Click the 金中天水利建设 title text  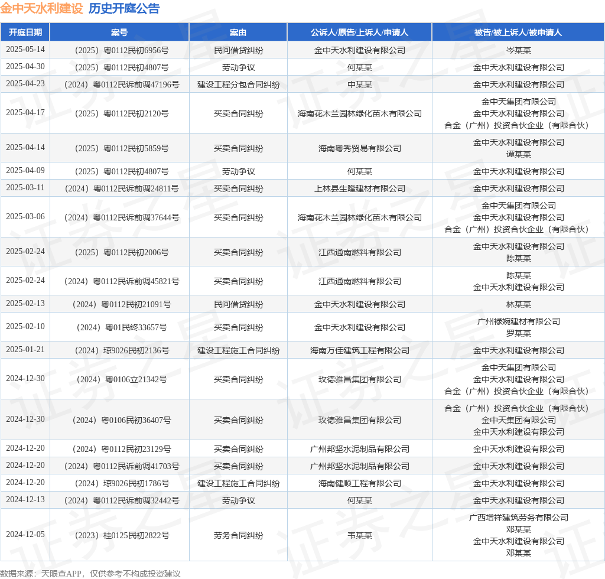coord(41,8)
